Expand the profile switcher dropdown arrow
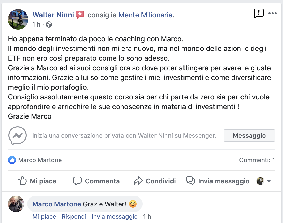283x223 pixels. (268, 181)
